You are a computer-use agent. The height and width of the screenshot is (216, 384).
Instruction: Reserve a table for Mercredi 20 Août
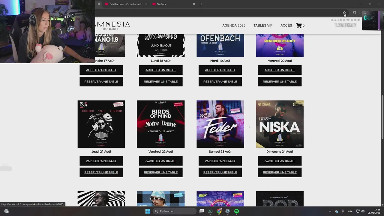[280, 82]
